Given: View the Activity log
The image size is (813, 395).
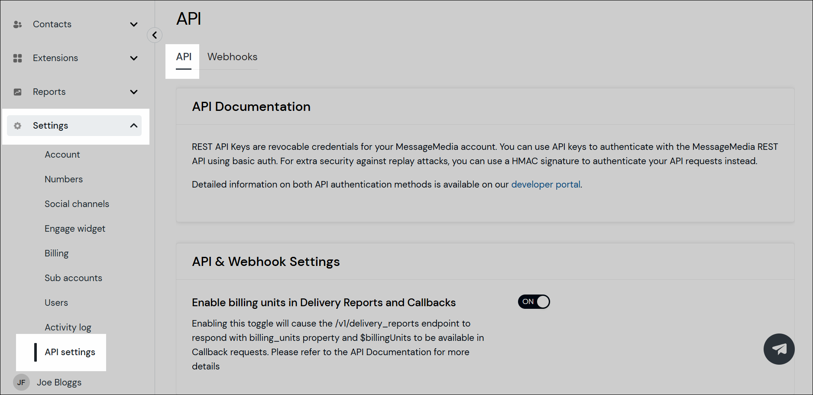Looking at the screenshot, I should 68,327.
